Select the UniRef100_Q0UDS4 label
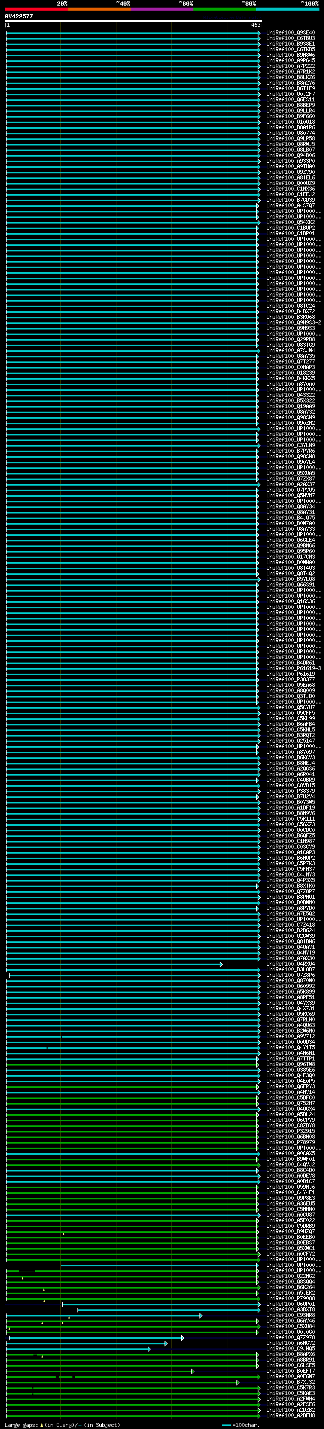 pos(290,1042)
